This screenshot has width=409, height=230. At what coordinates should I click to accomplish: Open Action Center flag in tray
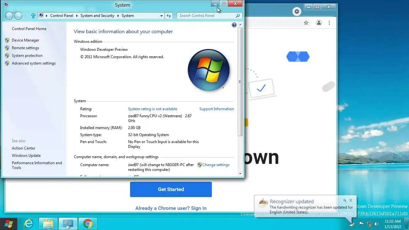361,224
